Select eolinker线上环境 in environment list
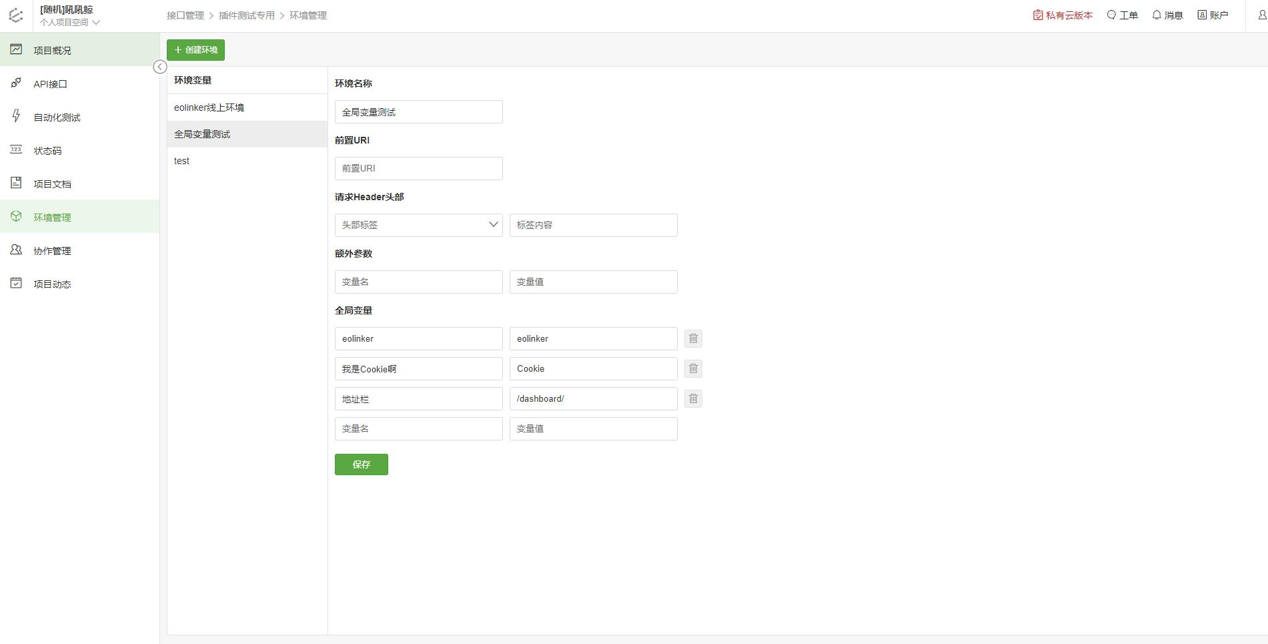 click(x=247, y=107)
